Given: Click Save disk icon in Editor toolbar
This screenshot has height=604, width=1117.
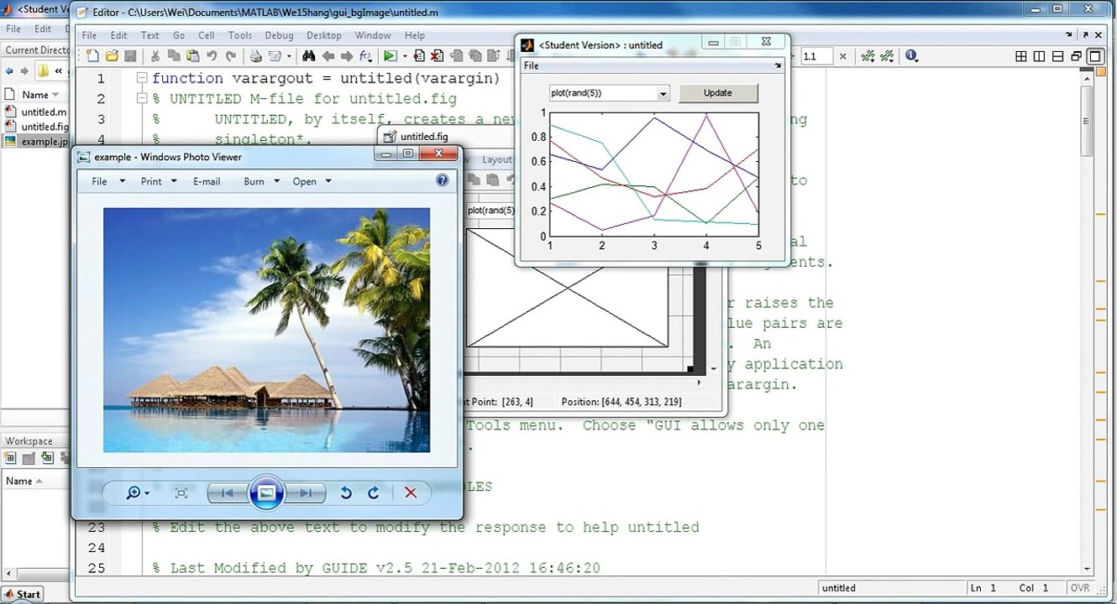Looking at the screenshot, I should click(x=129, y=56).
